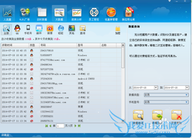Open the 从 start date dropdown
Screen dimensions: 192x138
click(156, 88)
